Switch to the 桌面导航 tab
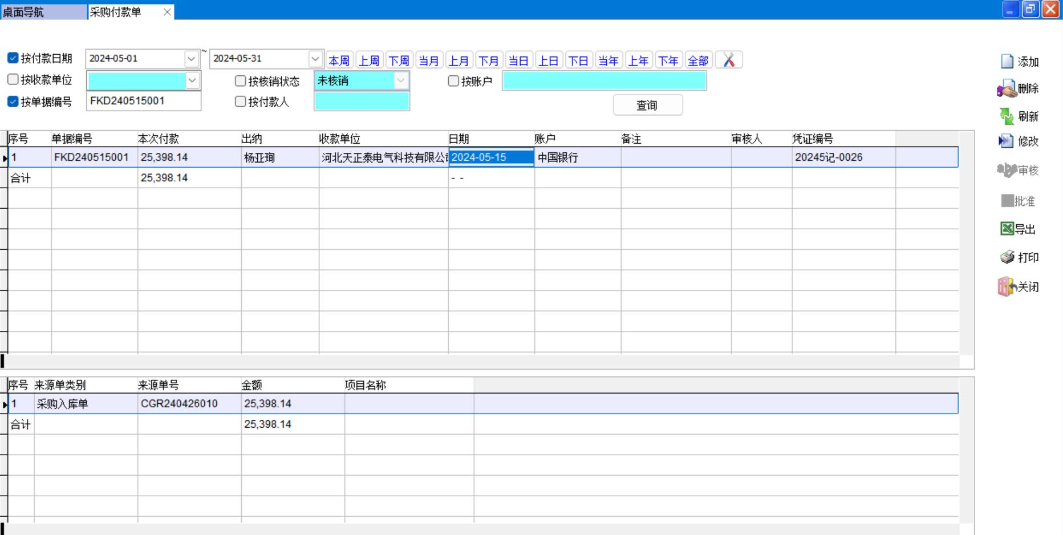Image resolution: width=1063 pixels, height=535 pixels. click(23, 12)
